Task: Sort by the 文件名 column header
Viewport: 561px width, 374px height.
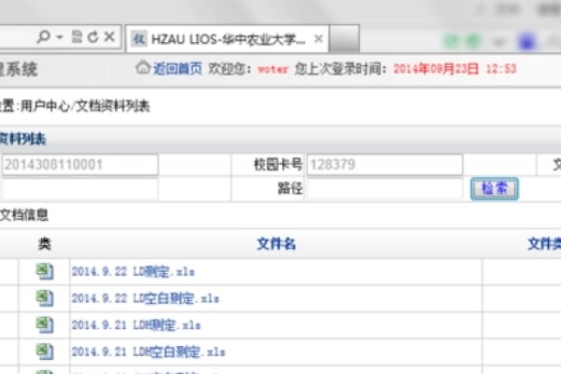Action: click(x=276, y=244)
